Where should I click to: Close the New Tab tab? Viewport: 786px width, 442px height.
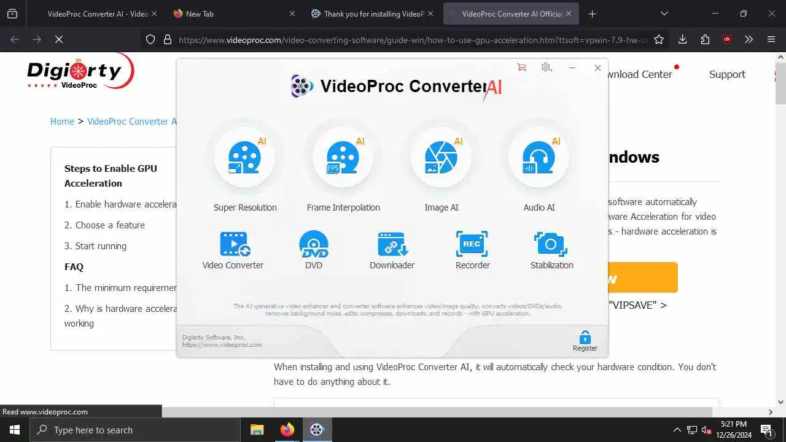(292, 14)
